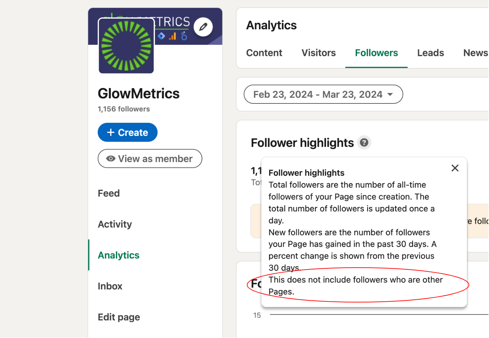The width and height of the screenshot is (489, 338).
Task: Click the GlowMetrics green sunburst logo
Action: click(126, 46)
